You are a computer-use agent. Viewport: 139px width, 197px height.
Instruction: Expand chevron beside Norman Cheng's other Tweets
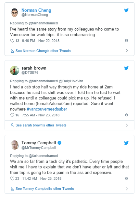coord(127,51)
